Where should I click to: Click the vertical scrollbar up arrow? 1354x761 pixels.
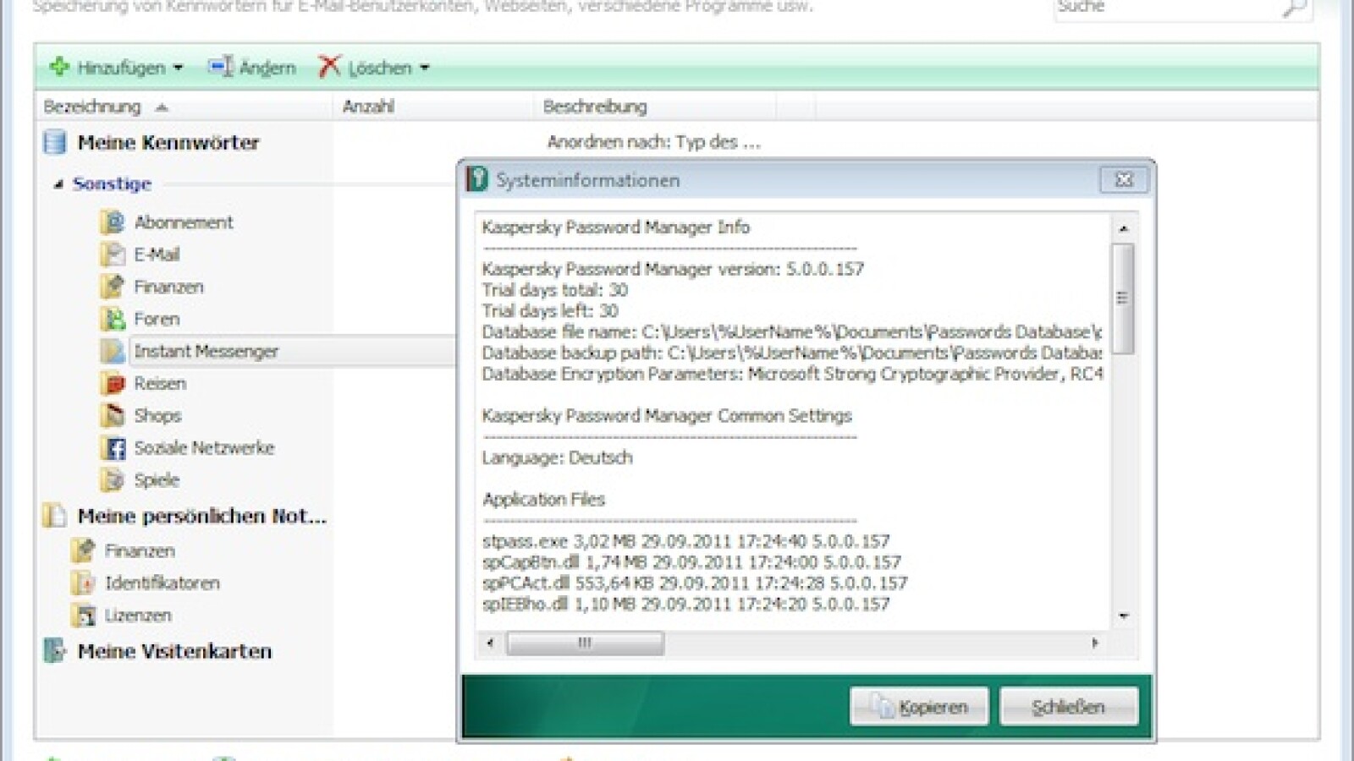(x=1123, y=228)
